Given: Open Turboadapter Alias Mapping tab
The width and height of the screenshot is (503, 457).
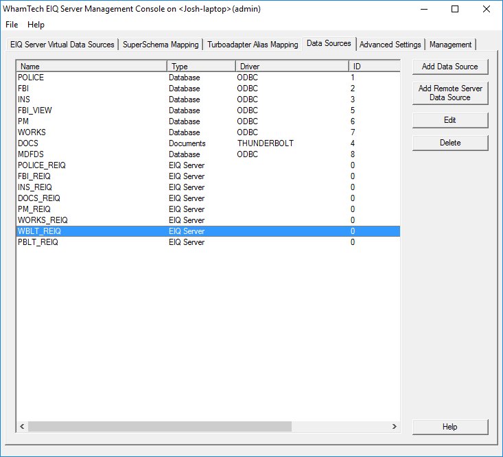Looking at the screenshot, I should click(x=253, y=45).
